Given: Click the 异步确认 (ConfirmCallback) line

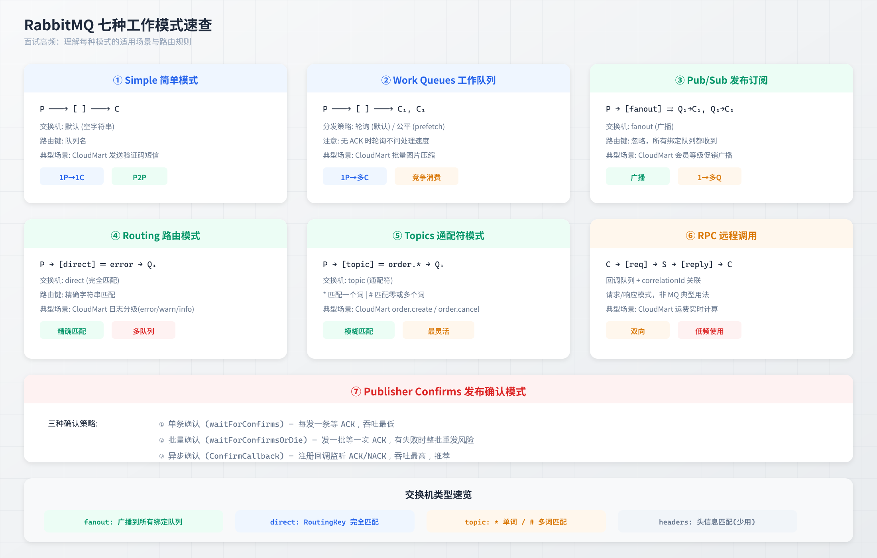Looking at the screenshot, I should click(x=304, y=456).
